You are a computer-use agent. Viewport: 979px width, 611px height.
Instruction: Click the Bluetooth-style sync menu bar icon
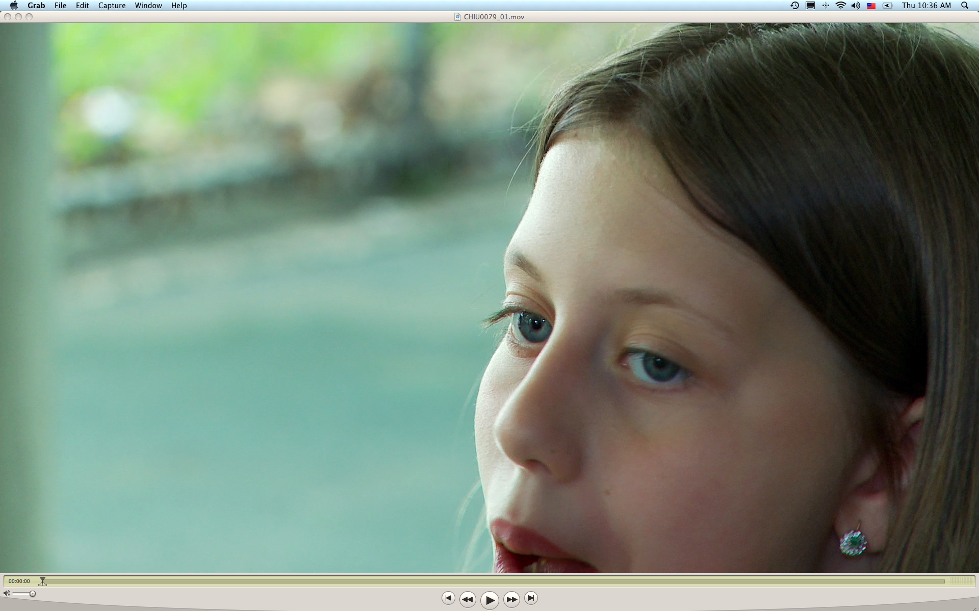(x=826, y=6)
